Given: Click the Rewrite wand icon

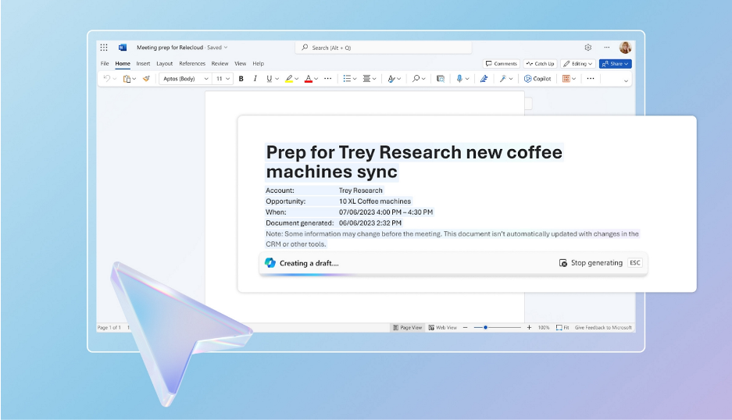Looking at the screenshot, I should (x=503, y=78).
